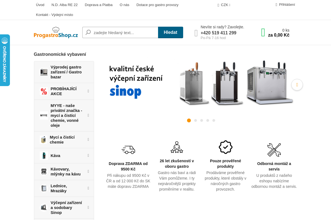Select the first carousel dot
The width and height of the screenshot is (331, 220).
189,120
